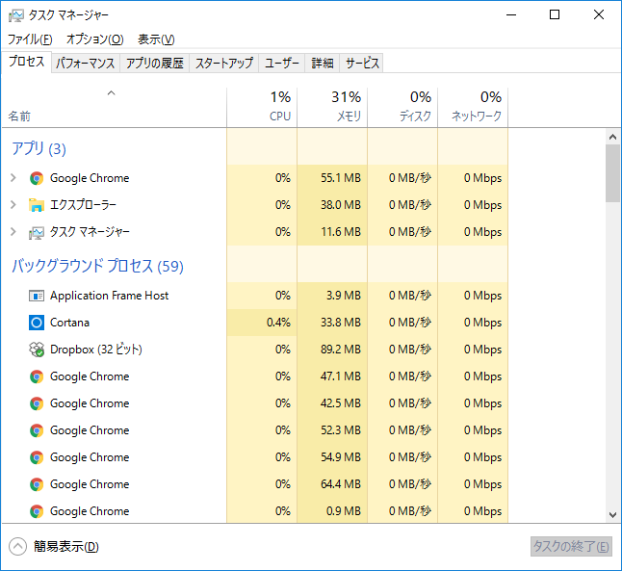Click the Task Manager title bar icon

pyautogui.click(x=15, y=15)
